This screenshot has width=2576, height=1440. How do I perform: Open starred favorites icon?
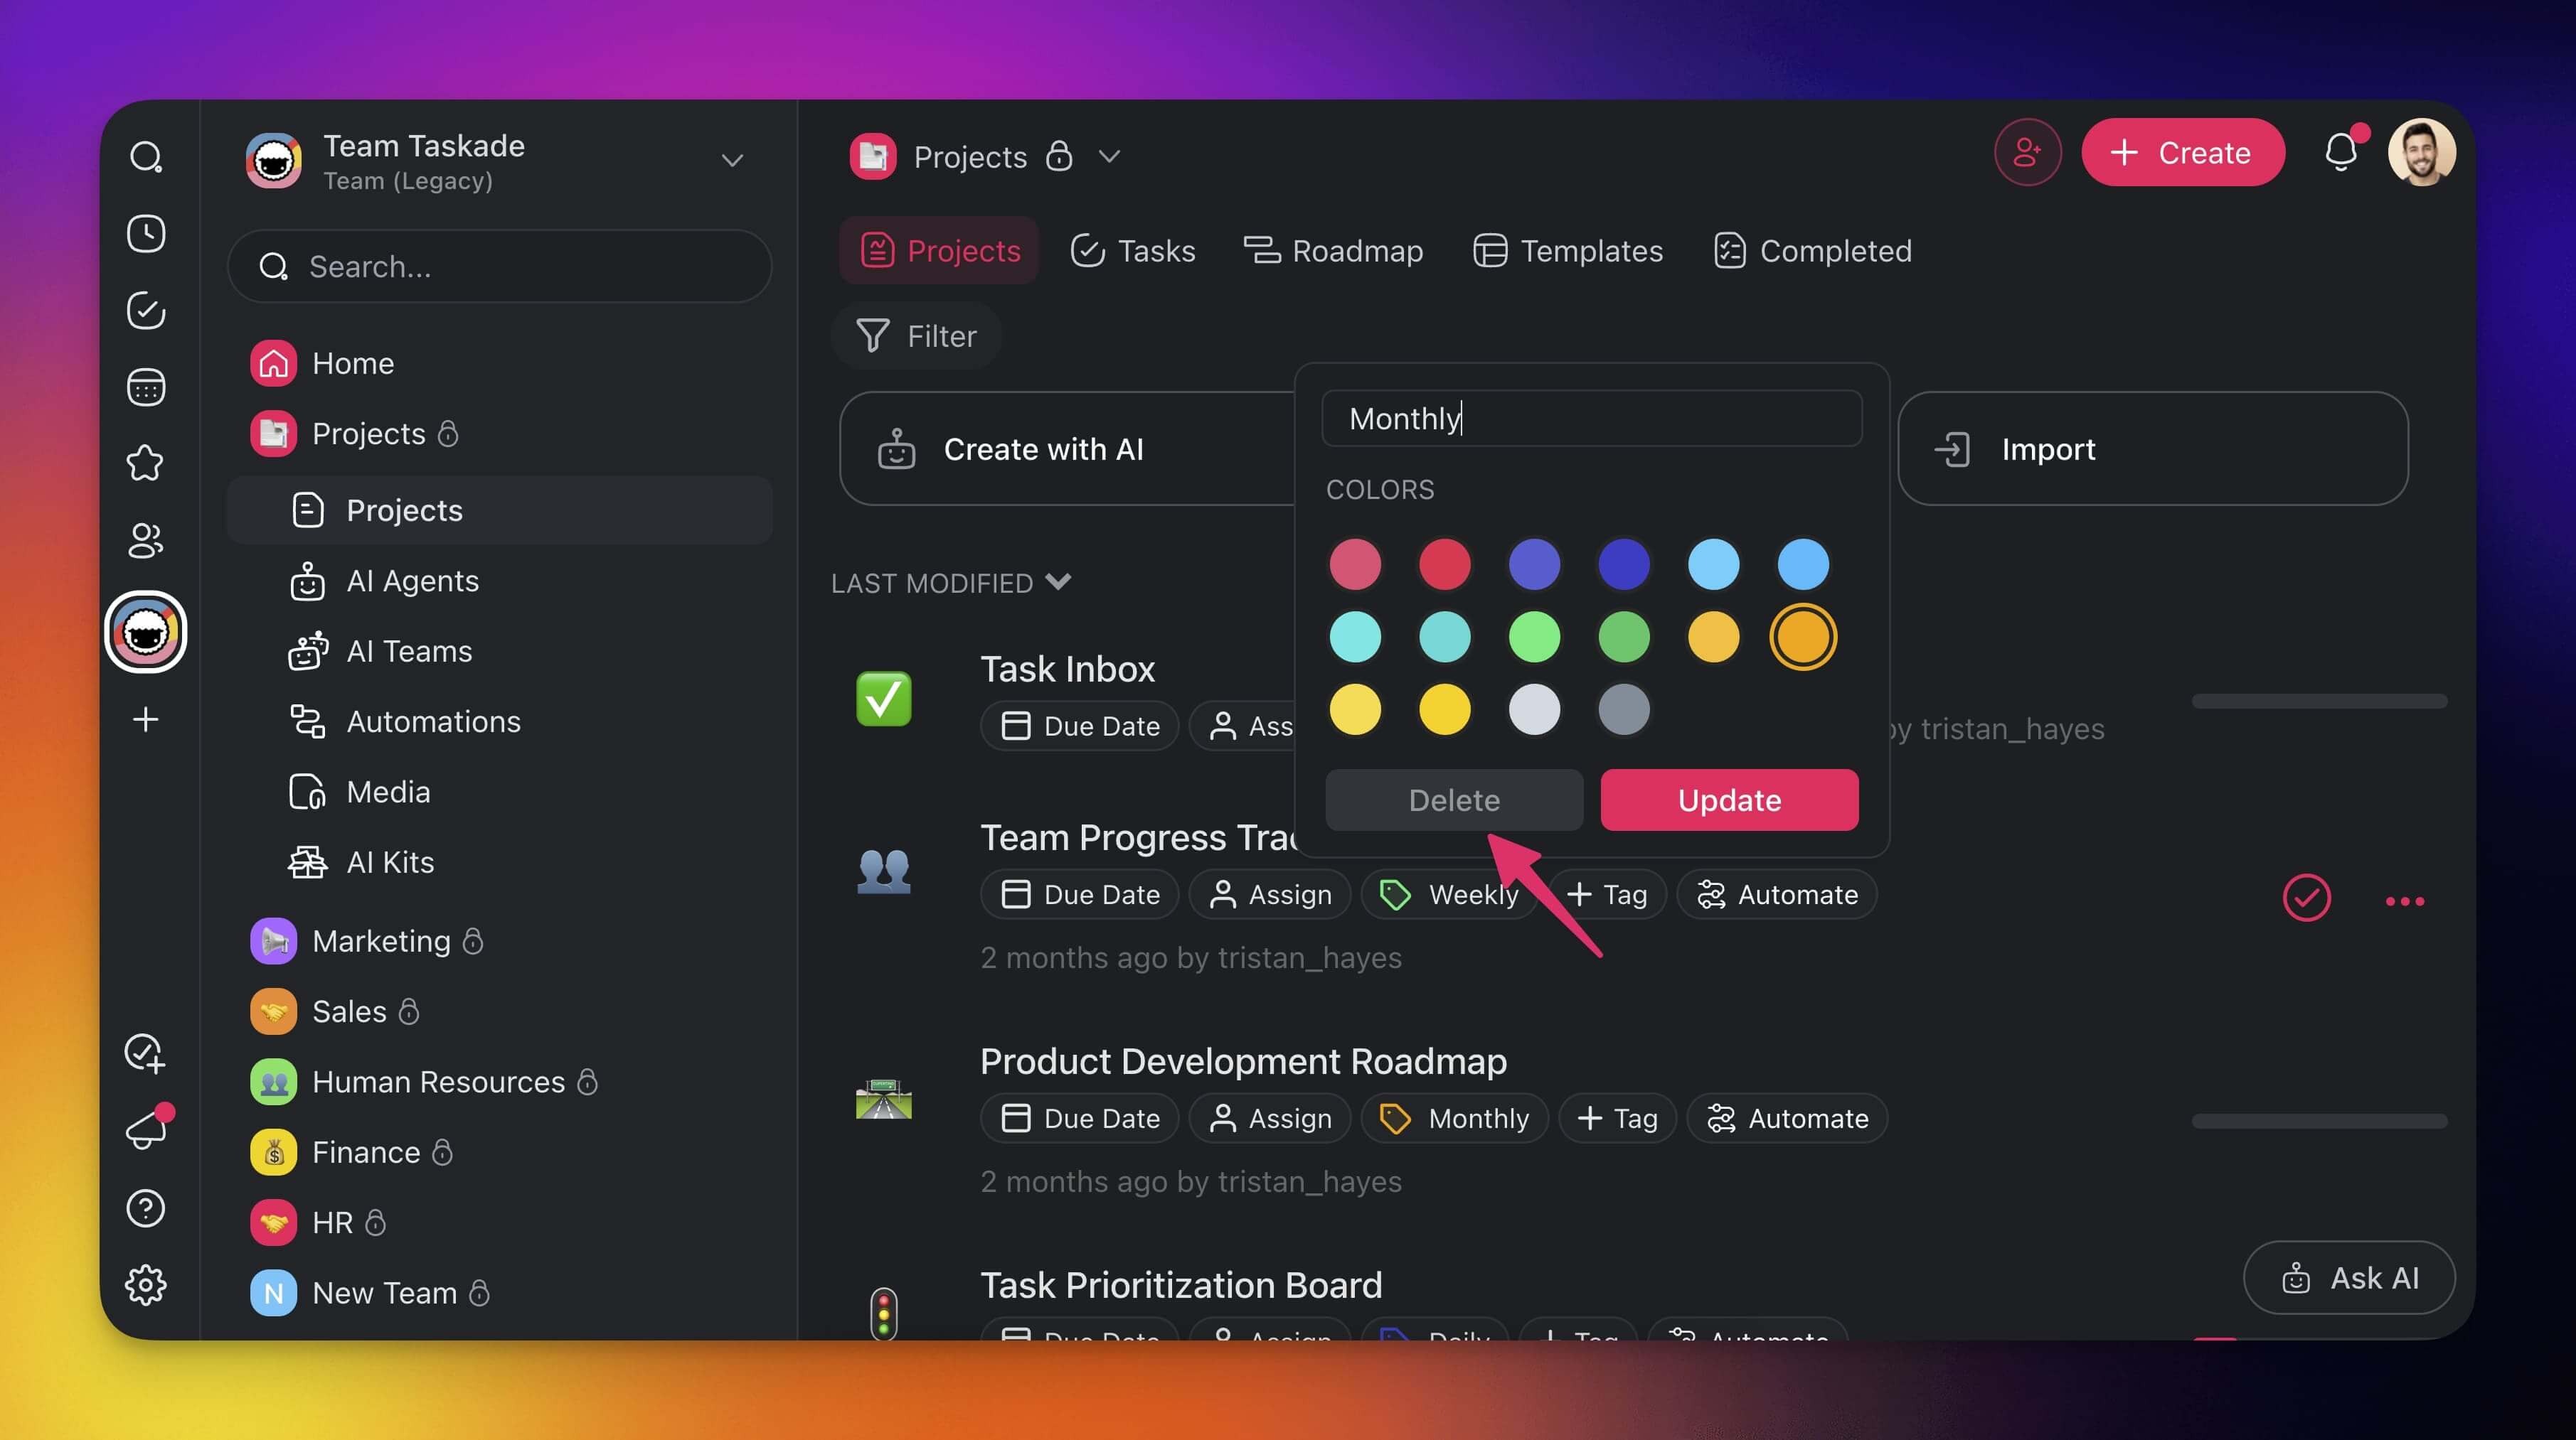(146, 463)
